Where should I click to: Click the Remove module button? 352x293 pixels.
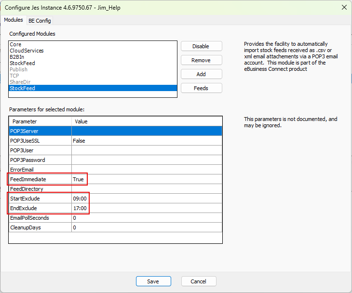(202, 60)
